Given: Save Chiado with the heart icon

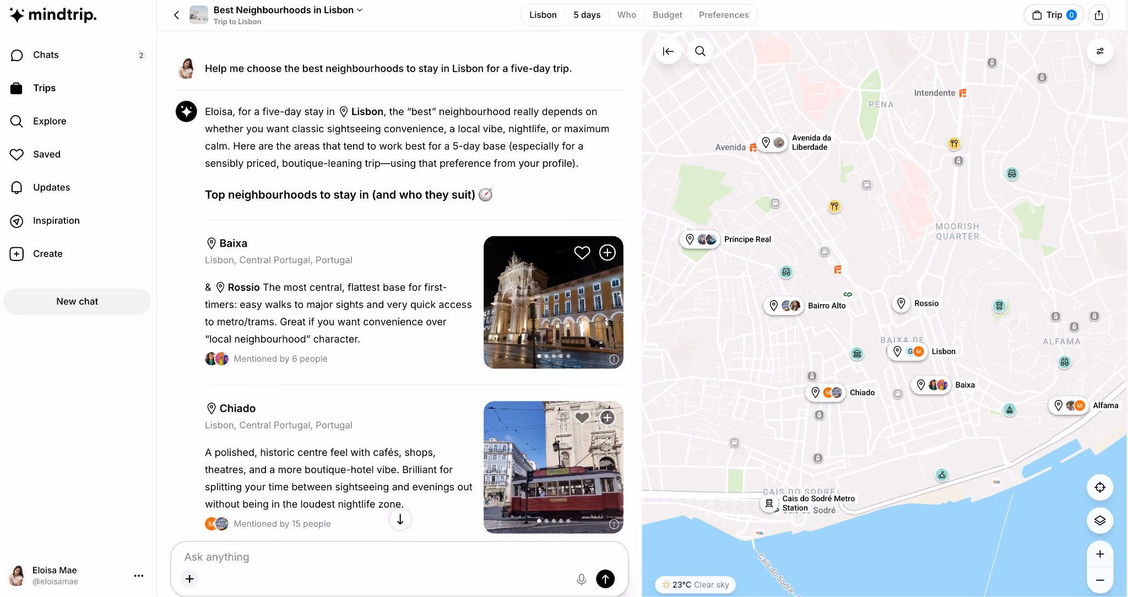Looking at the screenshot, I should 582,417.
